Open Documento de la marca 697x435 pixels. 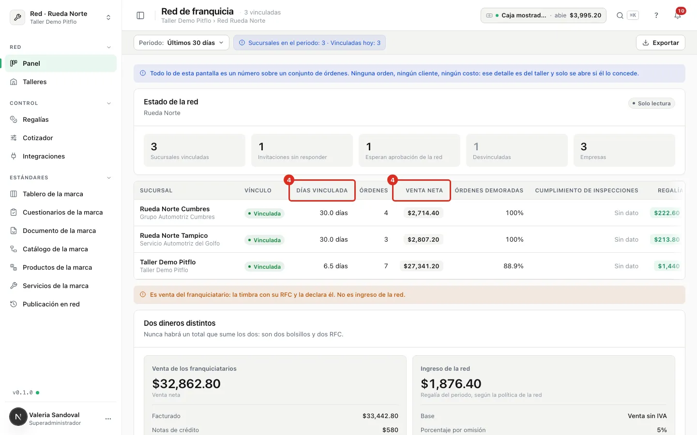(61, 231)
